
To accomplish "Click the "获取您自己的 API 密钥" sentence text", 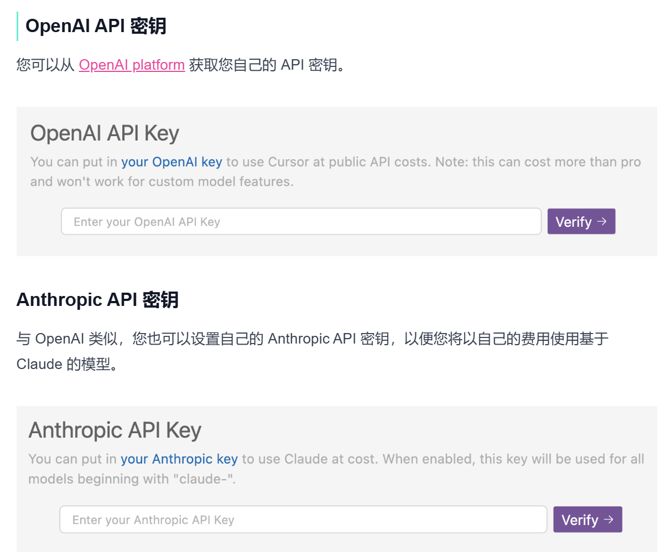I will [267, 65].
